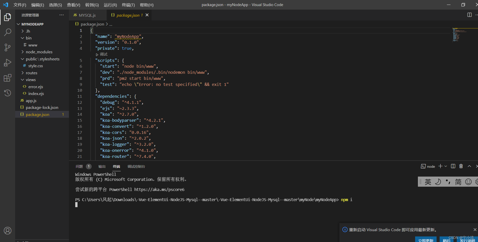This screenshot has width=478, height=242.
Task: Open index.ejs in explorer
Action: click(x=36, y=93)
